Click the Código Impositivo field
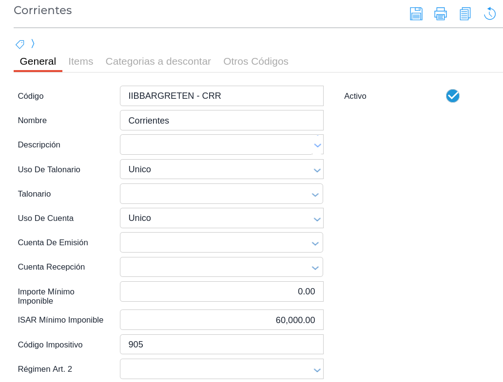The width and height of the screenshot is (503, 382). click(221, 345)
